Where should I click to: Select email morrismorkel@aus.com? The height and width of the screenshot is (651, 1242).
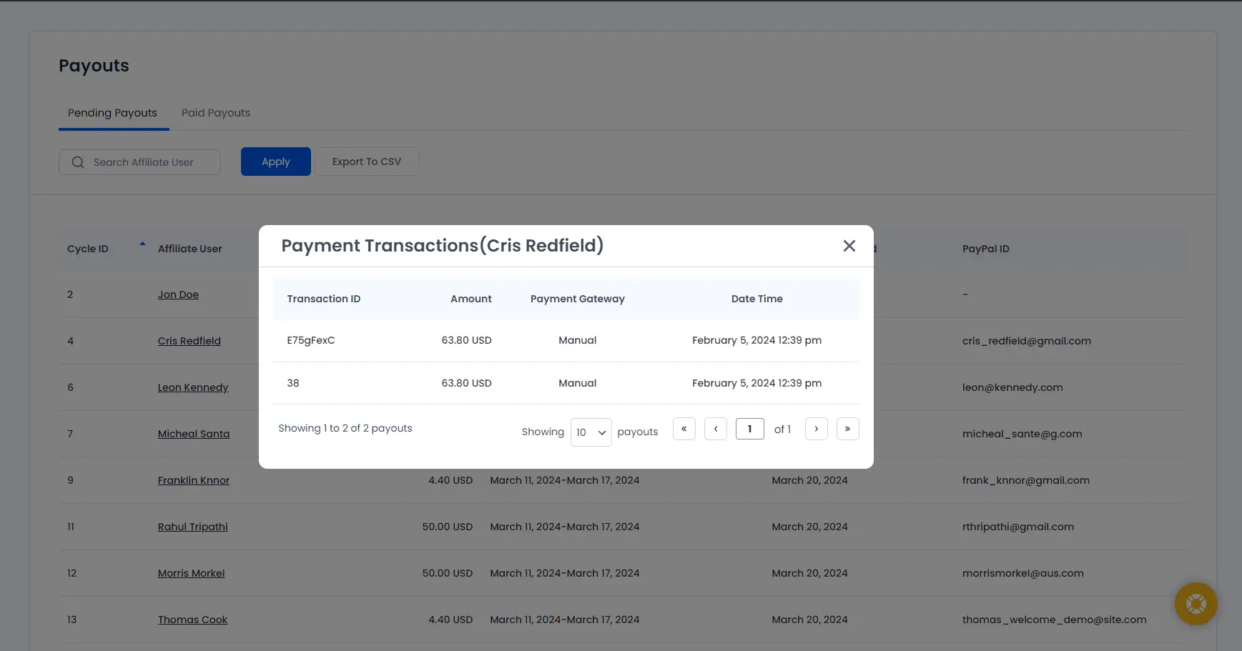[x=1023, y=573]
